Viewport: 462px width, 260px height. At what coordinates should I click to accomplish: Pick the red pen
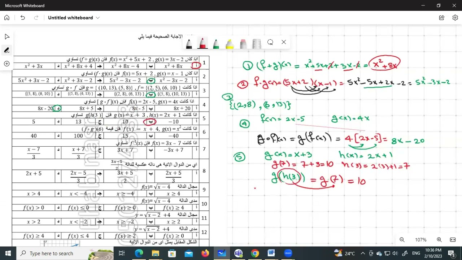(x=202, y=44)
